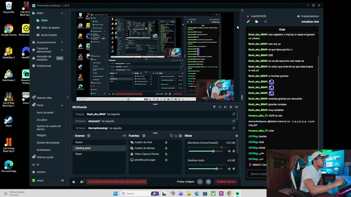Click Probar widgets
Screen dimensions: 351x197
(x=185, y=182)
